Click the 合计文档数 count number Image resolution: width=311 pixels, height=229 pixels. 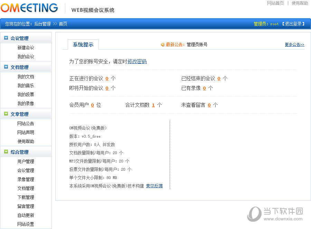click(x=153, y=105)
